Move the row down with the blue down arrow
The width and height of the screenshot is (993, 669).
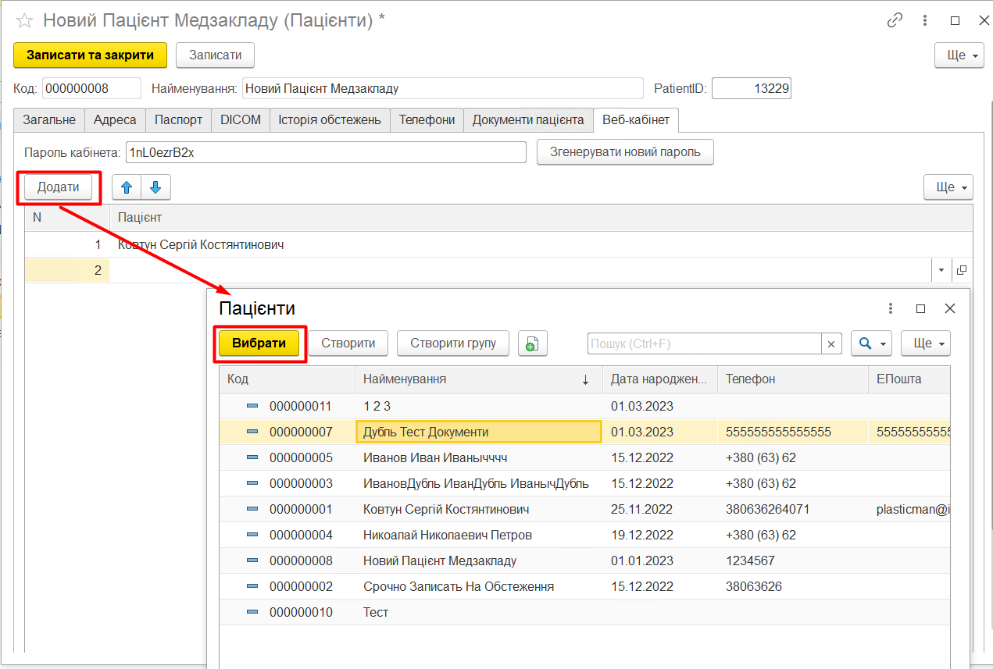coord(155,187)
